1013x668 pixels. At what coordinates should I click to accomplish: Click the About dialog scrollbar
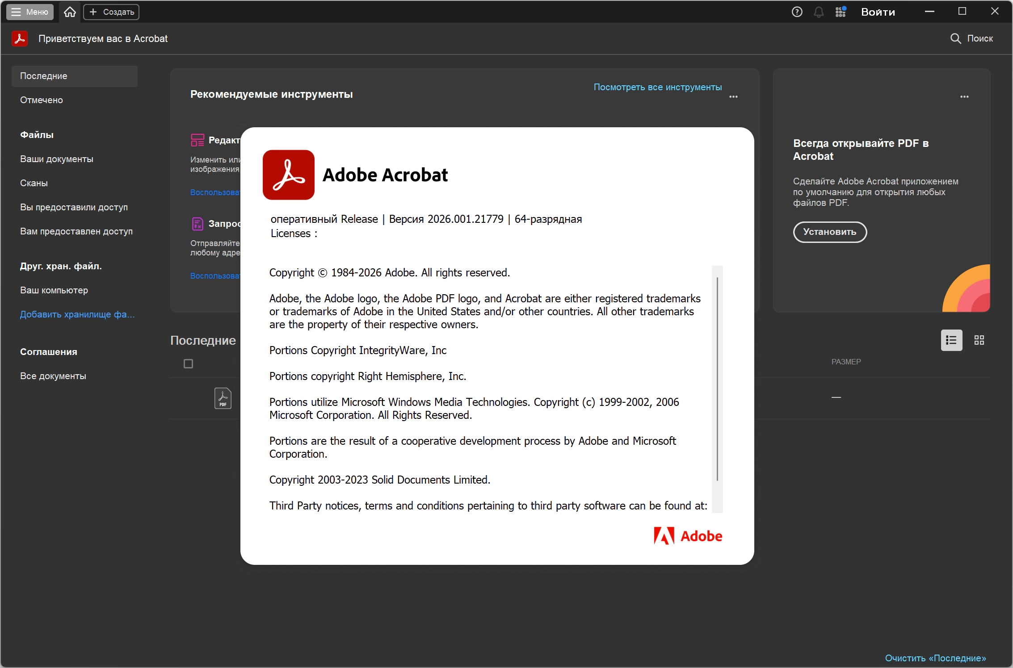(717, 379)
